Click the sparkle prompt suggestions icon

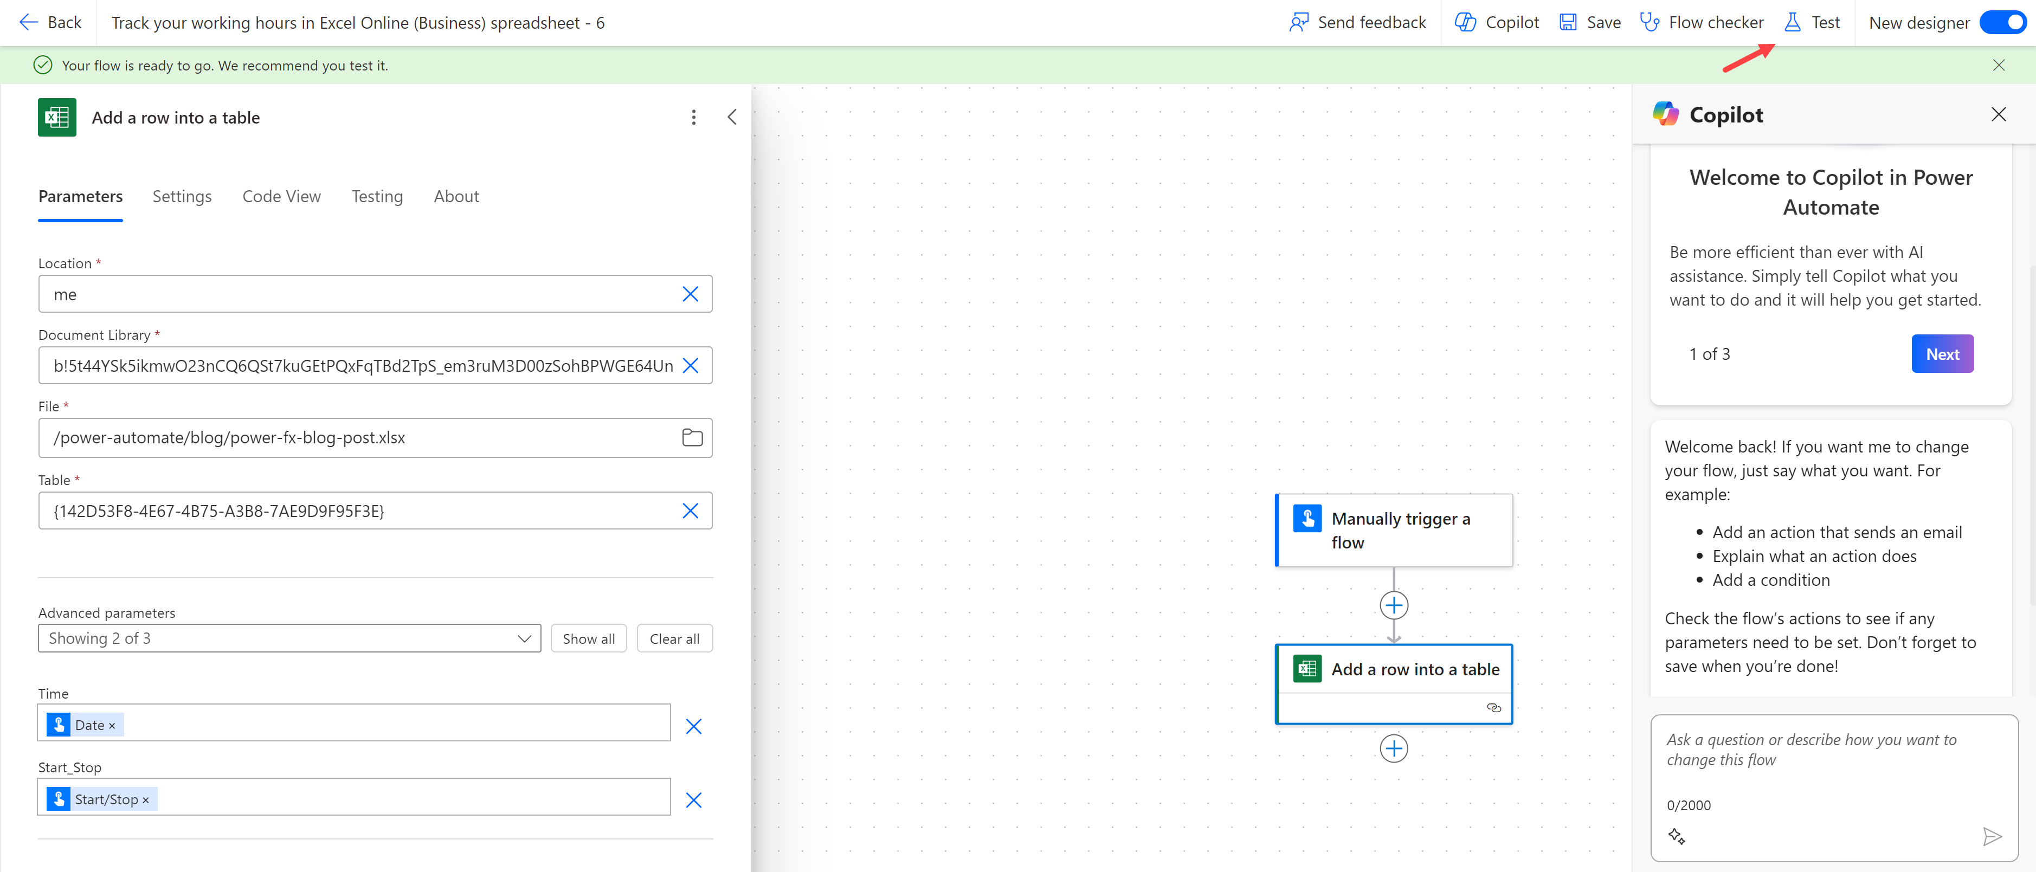pyautogui.click(x=1677, y=836)
